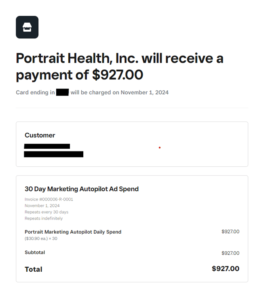Click the Subtotal label
Screen dimensions: 262x294
[35, 253]
